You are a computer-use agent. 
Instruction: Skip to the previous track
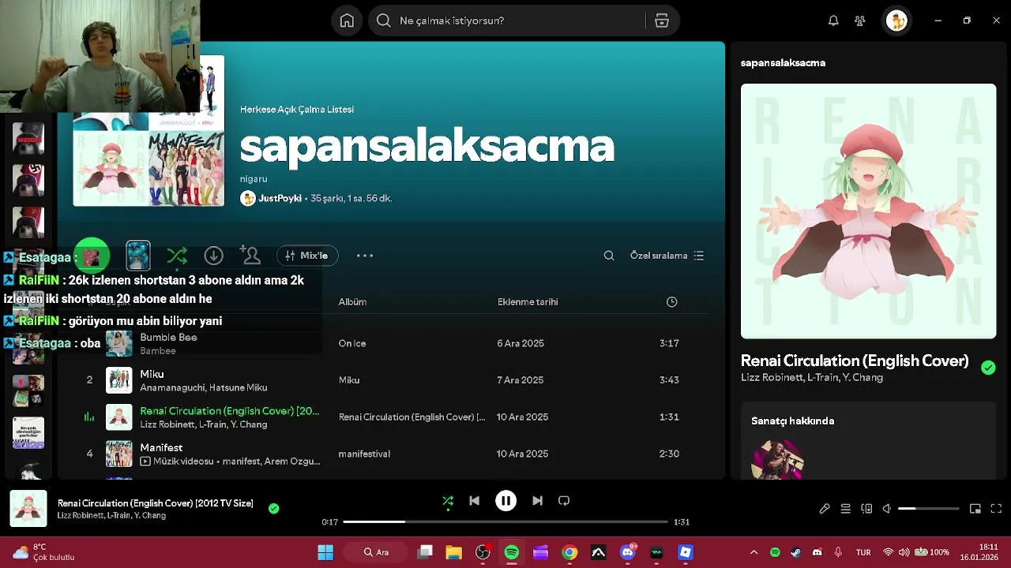click(474, 500)
